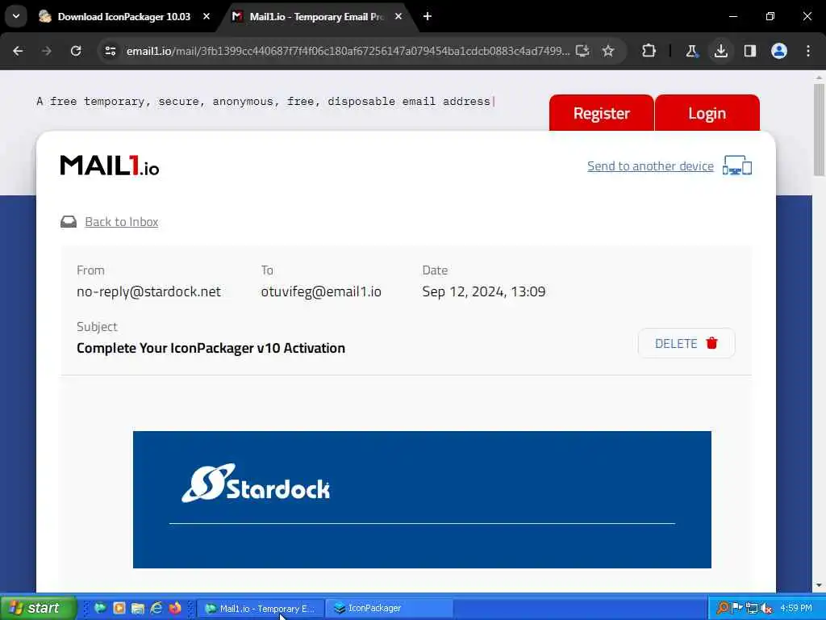
Task: Click the MAIL1.io logo
Action: (x=110, y=165)
